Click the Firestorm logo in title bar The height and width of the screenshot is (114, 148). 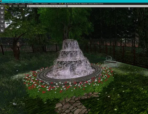tap(1, 1)
